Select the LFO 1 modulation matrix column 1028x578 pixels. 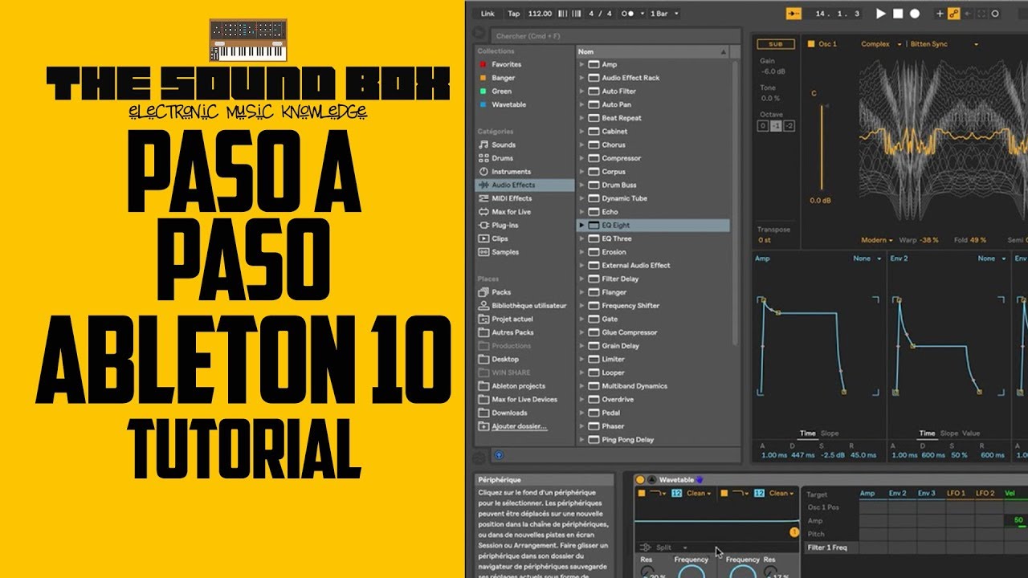[956, 494]
